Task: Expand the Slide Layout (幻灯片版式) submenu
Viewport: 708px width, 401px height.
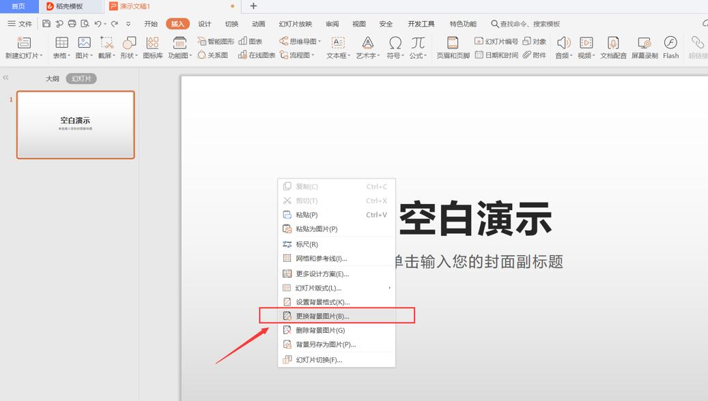Action: point(337,288)
